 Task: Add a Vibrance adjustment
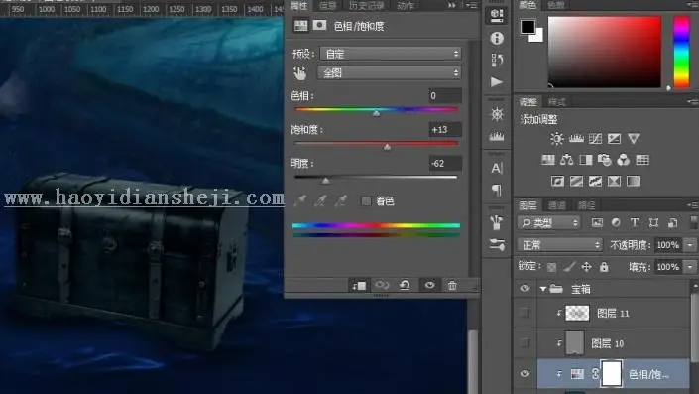633,139
